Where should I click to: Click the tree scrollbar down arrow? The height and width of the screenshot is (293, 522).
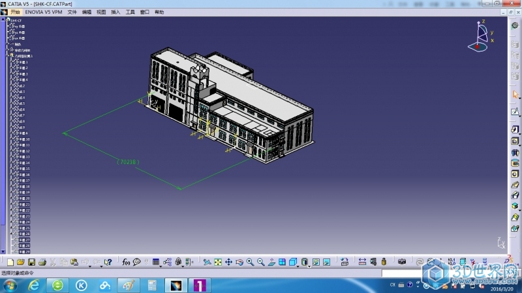pos(3,252)
